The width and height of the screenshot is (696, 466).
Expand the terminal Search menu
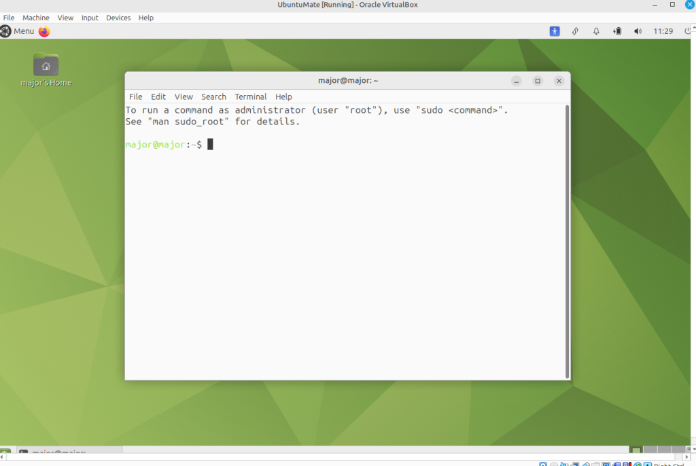tap(213, 96)
